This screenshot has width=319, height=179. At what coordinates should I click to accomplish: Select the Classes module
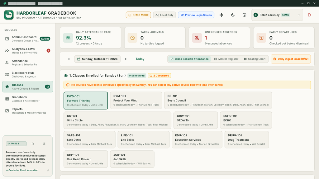[27, 87]
